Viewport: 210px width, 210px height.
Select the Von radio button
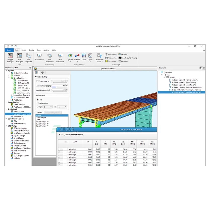(38, 107)
